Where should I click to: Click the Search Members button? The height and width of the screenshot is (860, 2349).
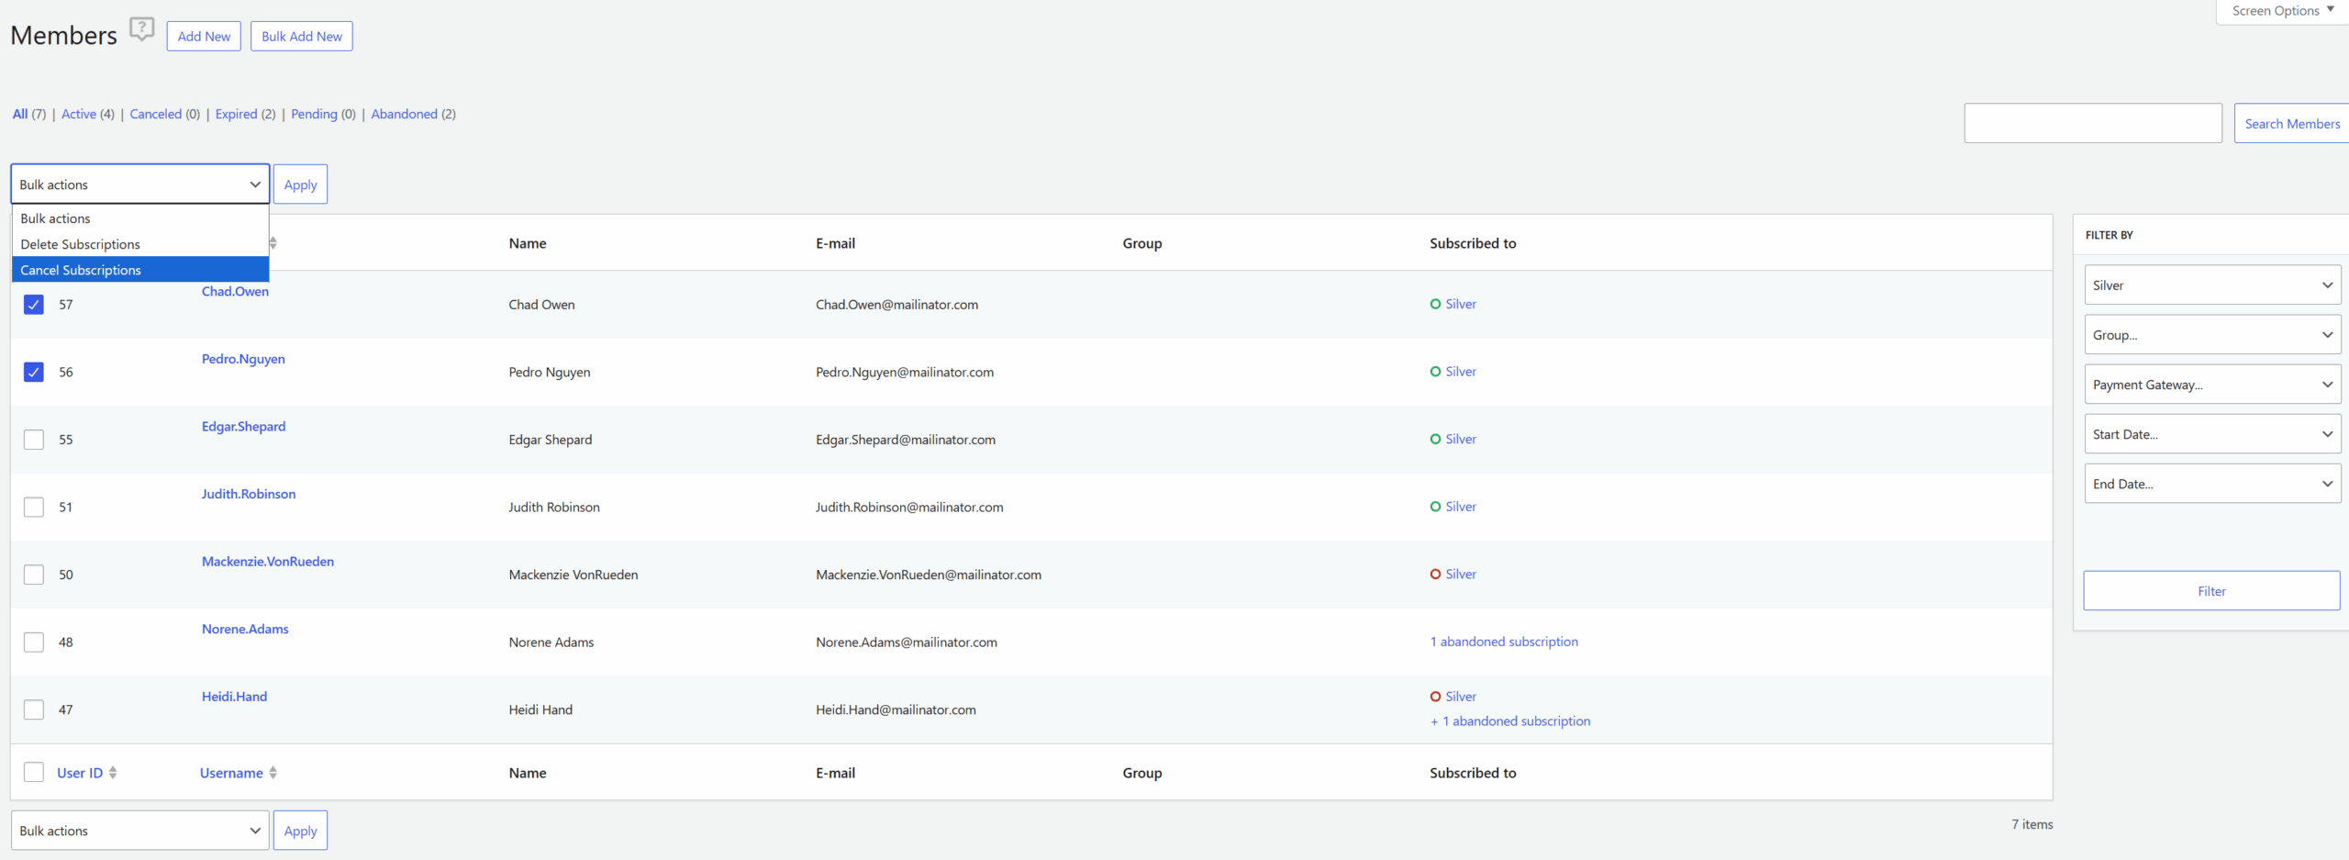2291,124
